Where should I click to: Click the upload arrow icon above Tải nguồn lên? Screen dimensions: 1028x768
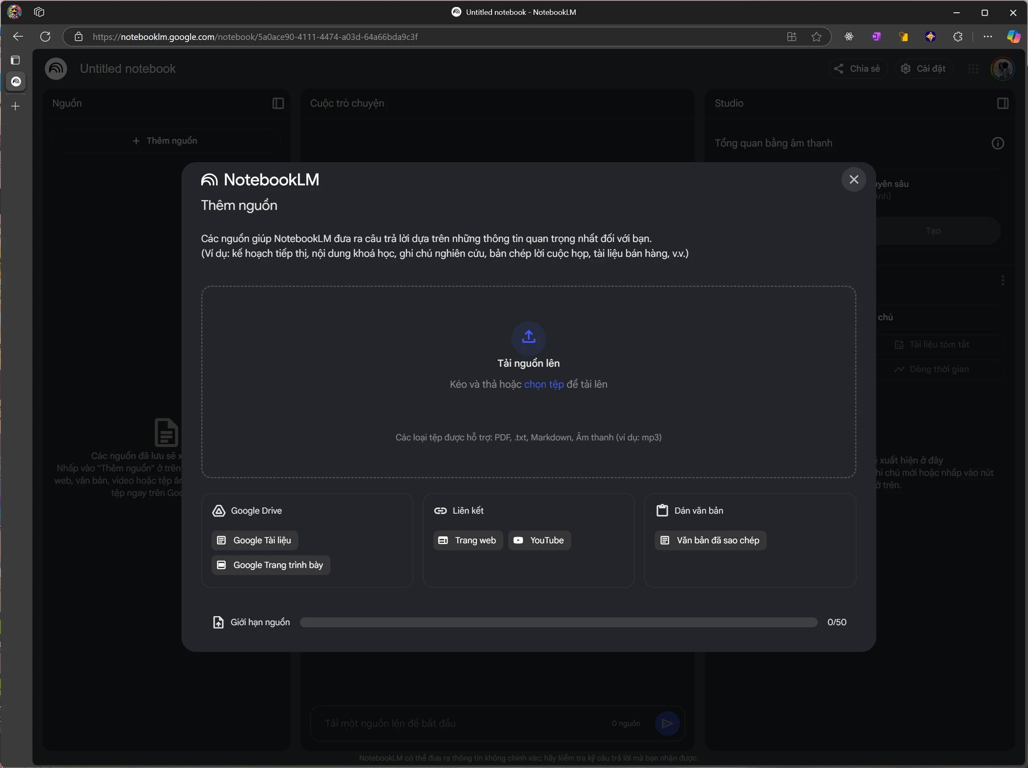tap(528, 337)
